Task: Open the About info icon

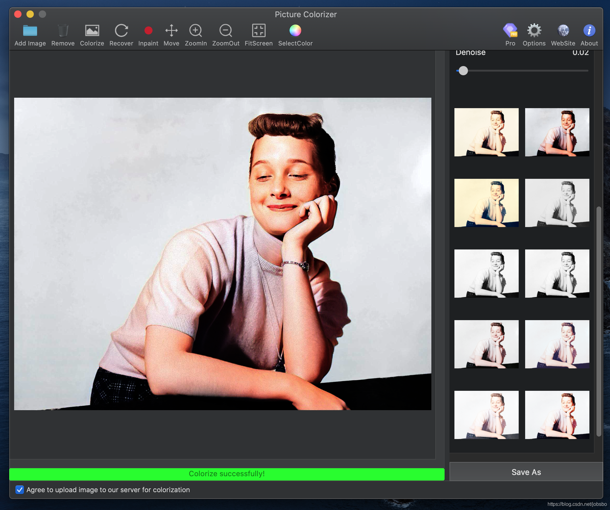Action: click(x=589, y=31)
